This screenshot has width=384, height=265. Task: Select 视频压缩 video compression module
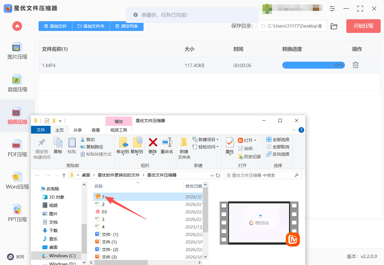17,116
